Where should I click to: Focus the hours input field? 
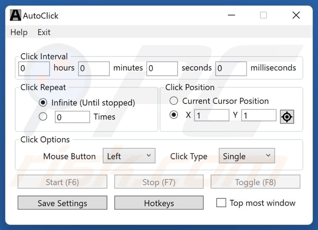[34, 69]
